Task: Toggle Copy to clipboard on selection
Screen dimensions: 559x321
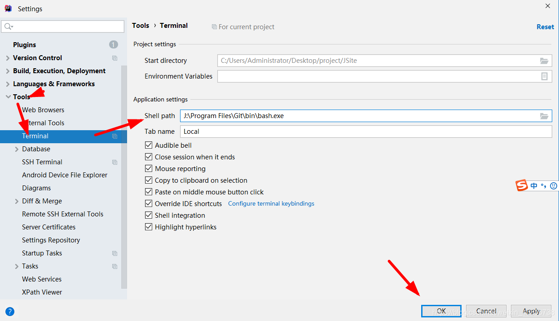Action: pyautogui.click(x=149, y=180)
